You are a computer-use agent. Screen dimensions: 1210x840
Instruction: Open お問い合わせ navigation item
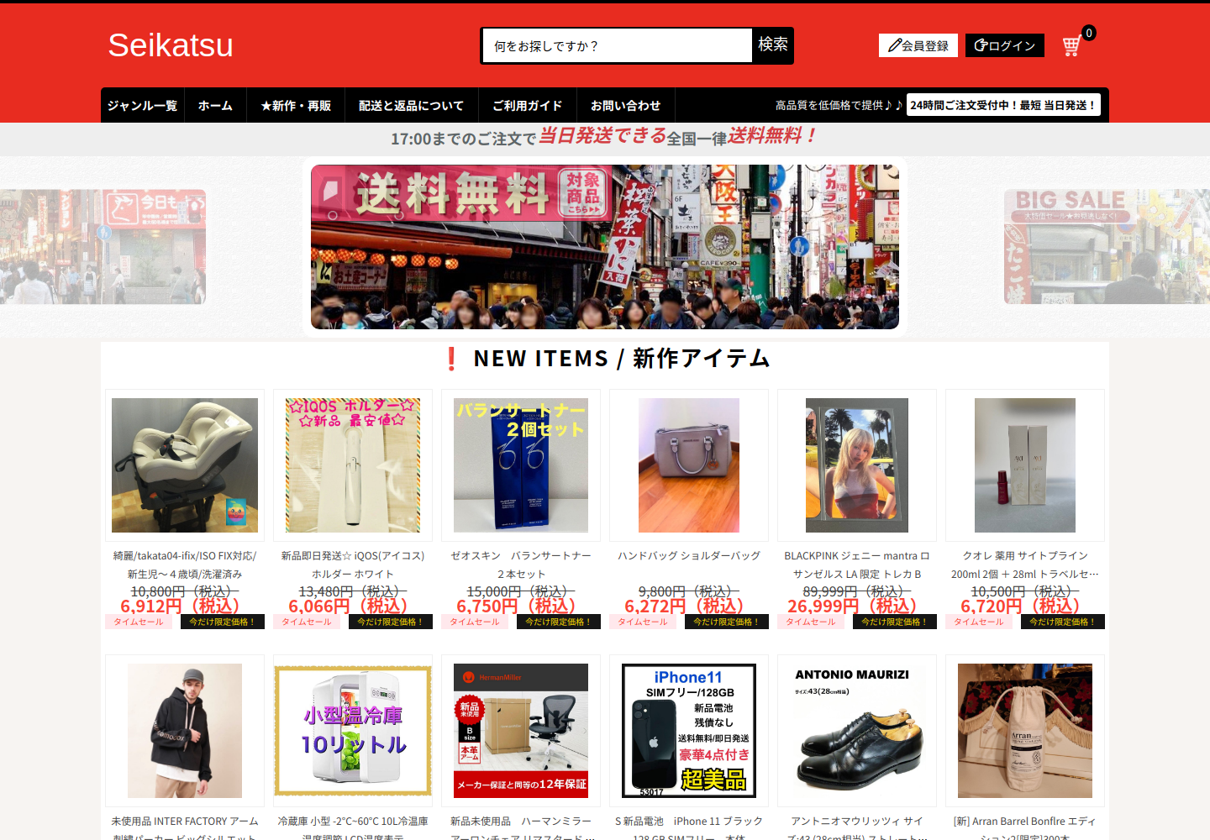pos(625,106)
